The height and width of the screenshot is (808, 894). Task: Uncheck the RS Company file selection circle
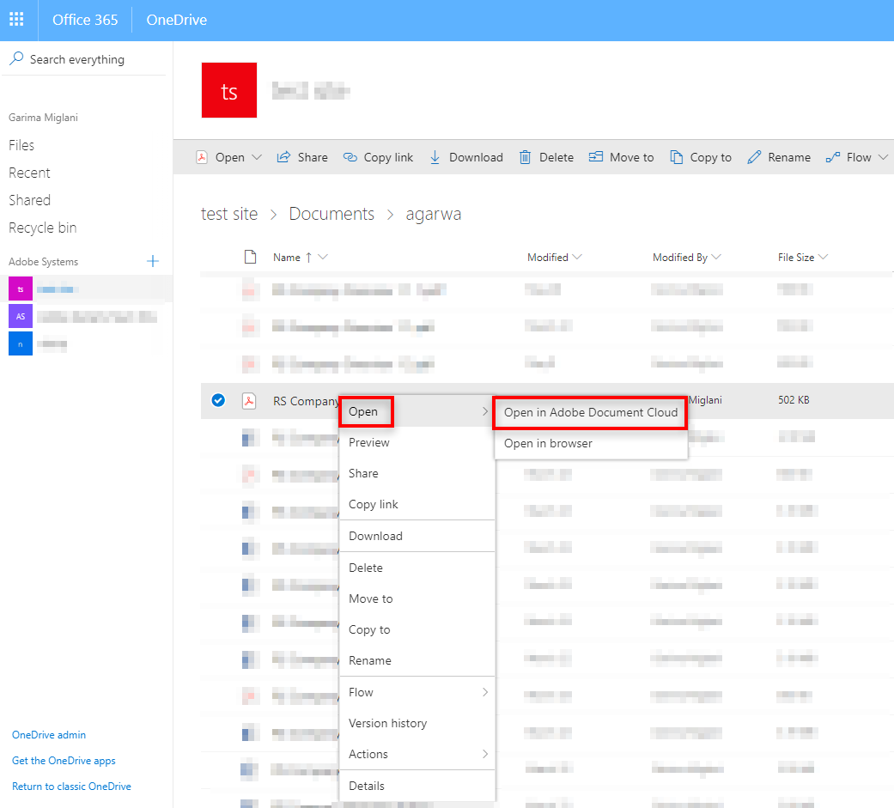coord(218,400)
